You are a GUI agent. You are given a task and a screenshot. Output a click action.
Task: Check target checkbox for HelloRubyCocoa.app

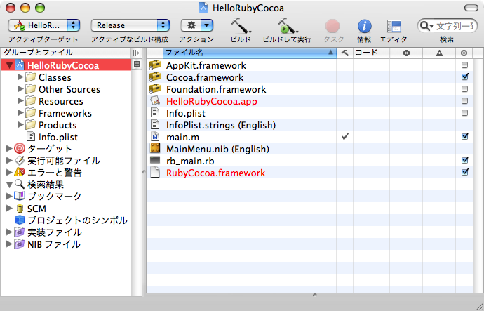pos(464,101)
